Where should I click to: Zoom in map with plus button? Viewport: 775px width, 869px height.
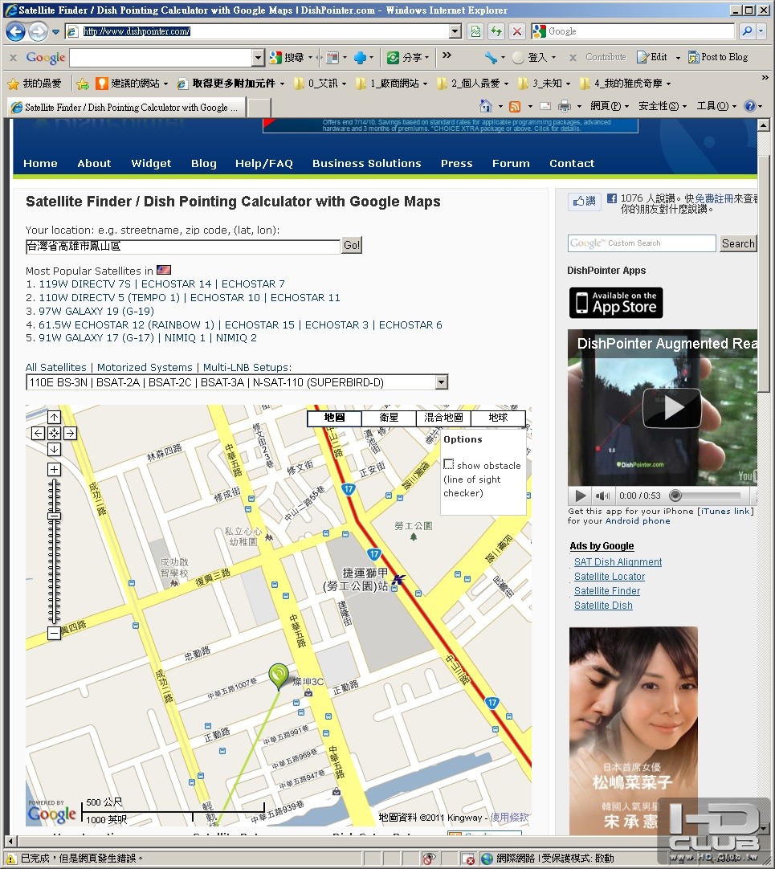[54, 470]
